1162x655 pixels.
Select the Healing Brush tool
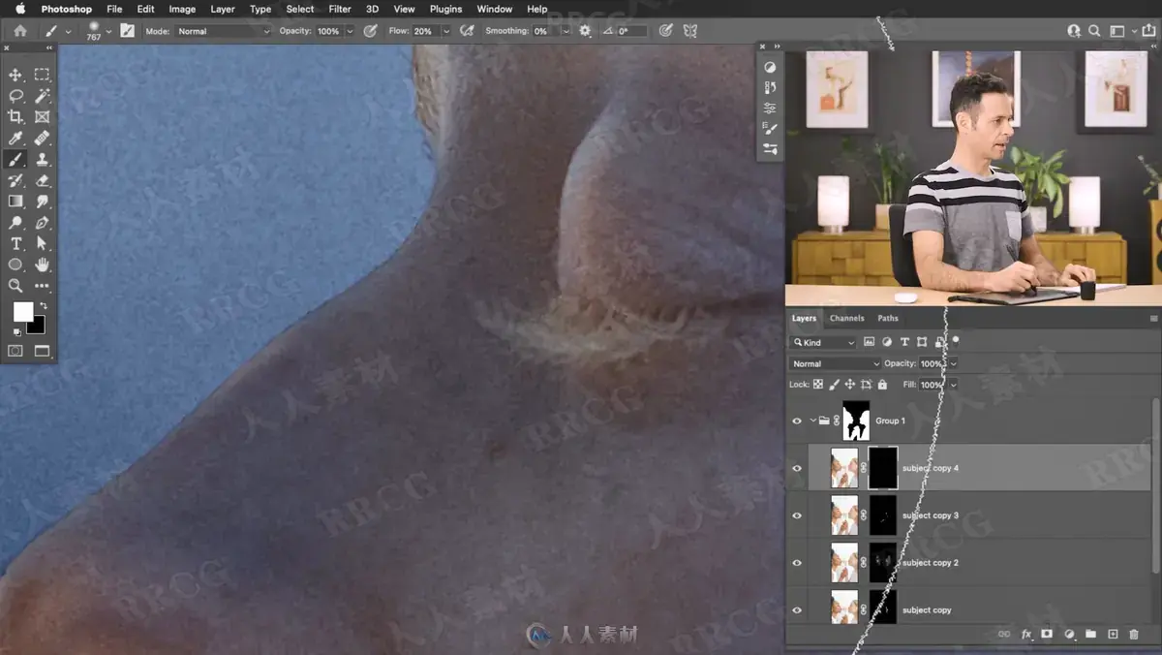[x=42, y=139]
